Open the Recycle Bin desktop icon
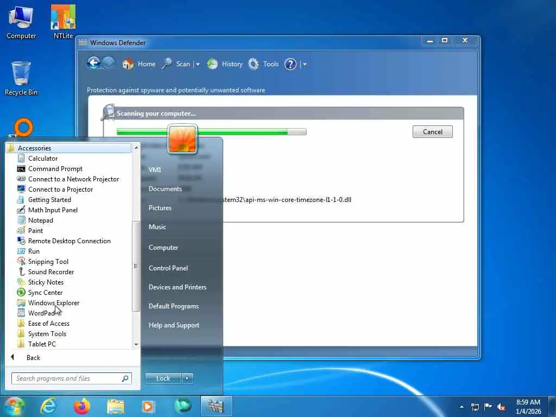The width and height of the screenshot is (556, 417). [x=21, y=79]
